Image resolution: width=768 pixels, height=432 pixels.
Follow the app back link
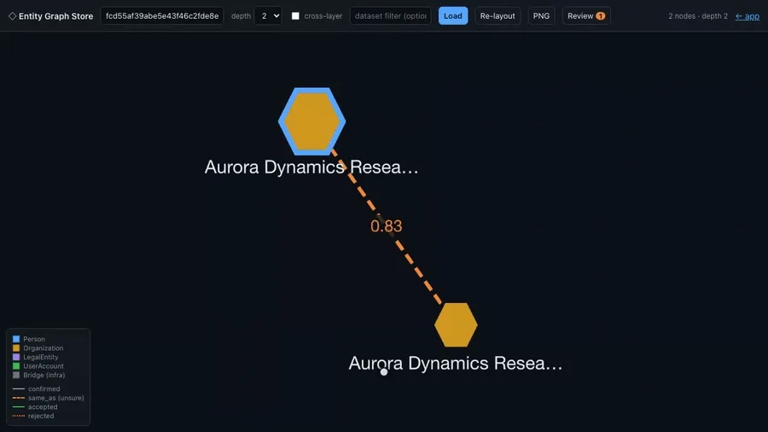748,16
